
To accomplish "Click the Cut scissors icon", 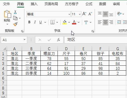I will pos(15,12).
